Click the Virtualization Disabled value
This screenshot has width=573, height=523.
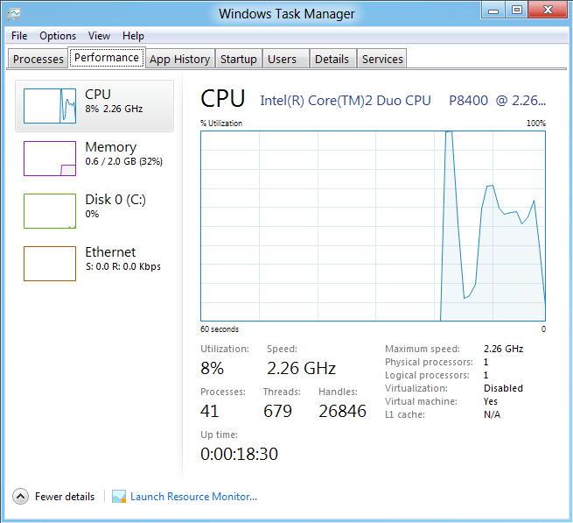tap(503, 388)
